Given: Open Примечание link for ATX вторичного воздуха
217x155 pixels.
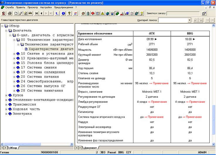Looking at the screenshot, I should pyautogui.click(x=155, y=117).
